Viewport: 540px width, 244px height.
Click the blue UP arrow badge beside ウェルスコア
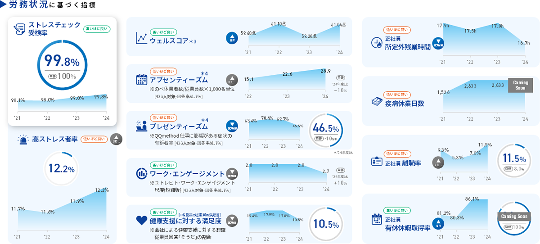[x=231, y=38]
